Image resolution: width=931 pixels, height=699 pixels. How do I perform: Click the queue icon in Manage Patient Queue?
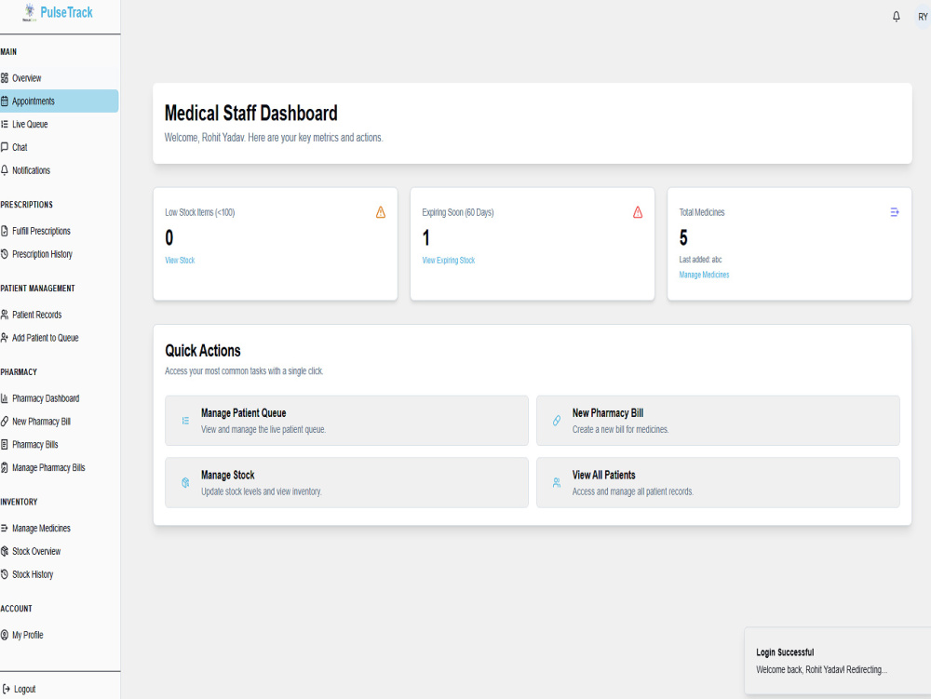185,421
